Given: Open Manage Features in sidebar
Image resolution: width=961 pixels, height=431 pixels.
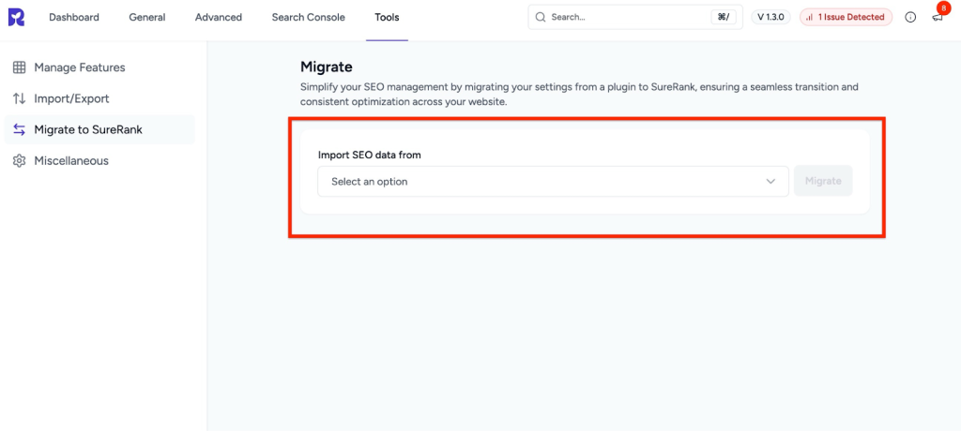Looking at the screenshot, I should [99, 67].
